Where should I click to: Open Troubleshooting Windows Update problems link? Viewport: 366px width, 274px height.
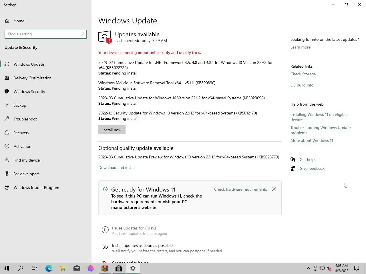click(x=321, y=130)
